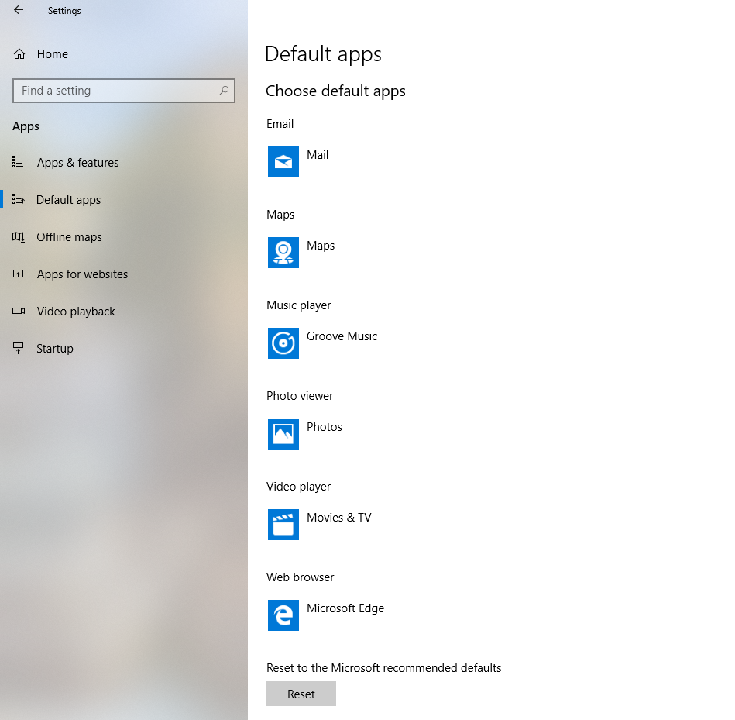This screenshot has height=720, width=735.
Task: Click the Video playback camera icon
Action: (19, 311)
